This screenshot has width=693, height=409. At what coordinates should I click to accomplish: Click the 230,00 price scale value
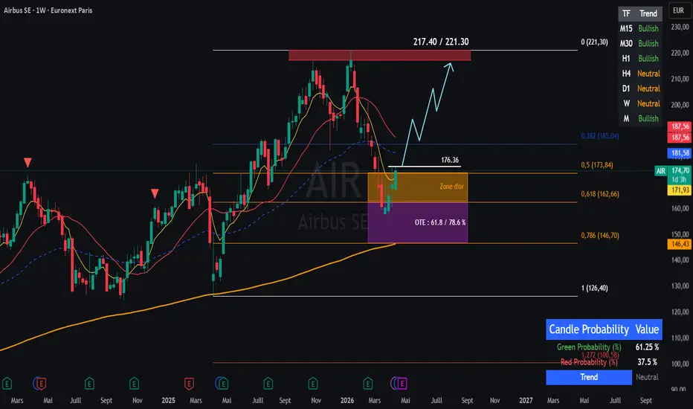[680, 27]
